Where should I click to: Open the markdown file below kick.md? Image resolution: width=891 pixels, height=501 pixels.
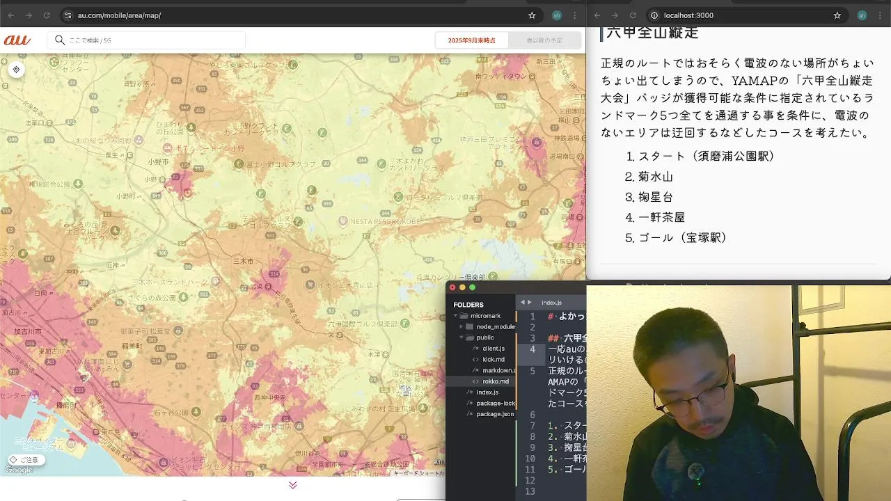(498, 371)
